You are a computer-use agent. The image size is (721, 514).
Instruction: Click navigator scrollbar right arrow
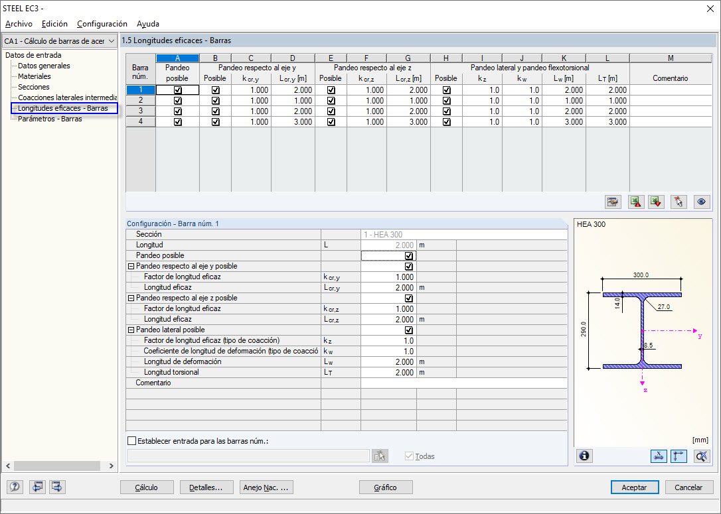click(x=112, y=466)
